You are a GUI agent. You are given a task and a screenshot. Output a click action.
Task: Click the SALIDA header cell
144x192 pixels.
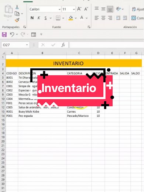(x=125, y=73)
